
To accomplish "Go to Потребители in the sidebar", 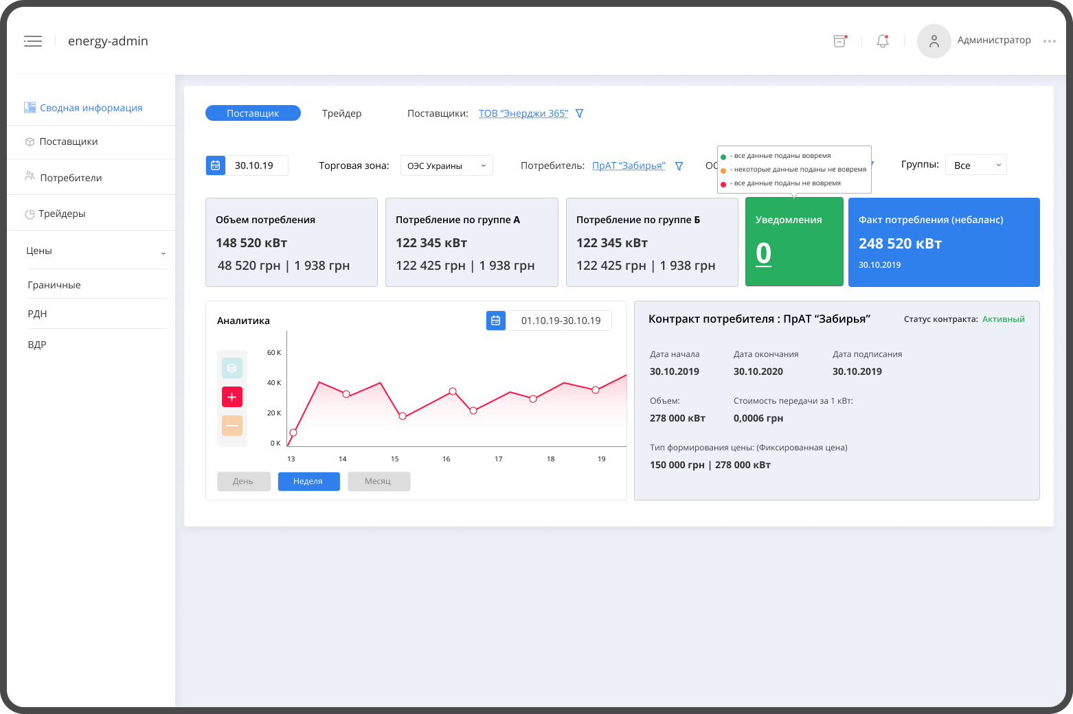I will point(71,178).
